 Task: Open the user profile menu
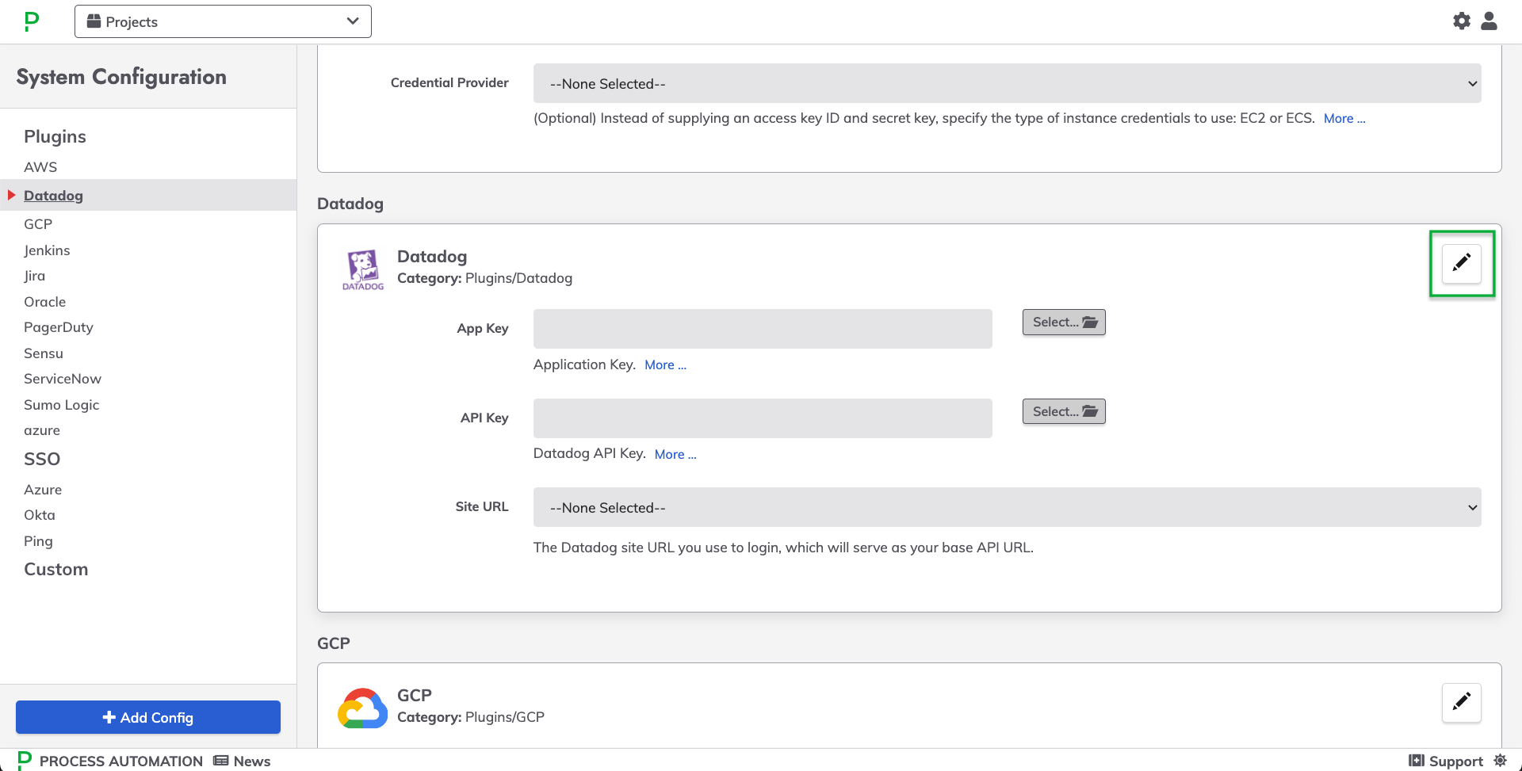tap(1489, 21)
